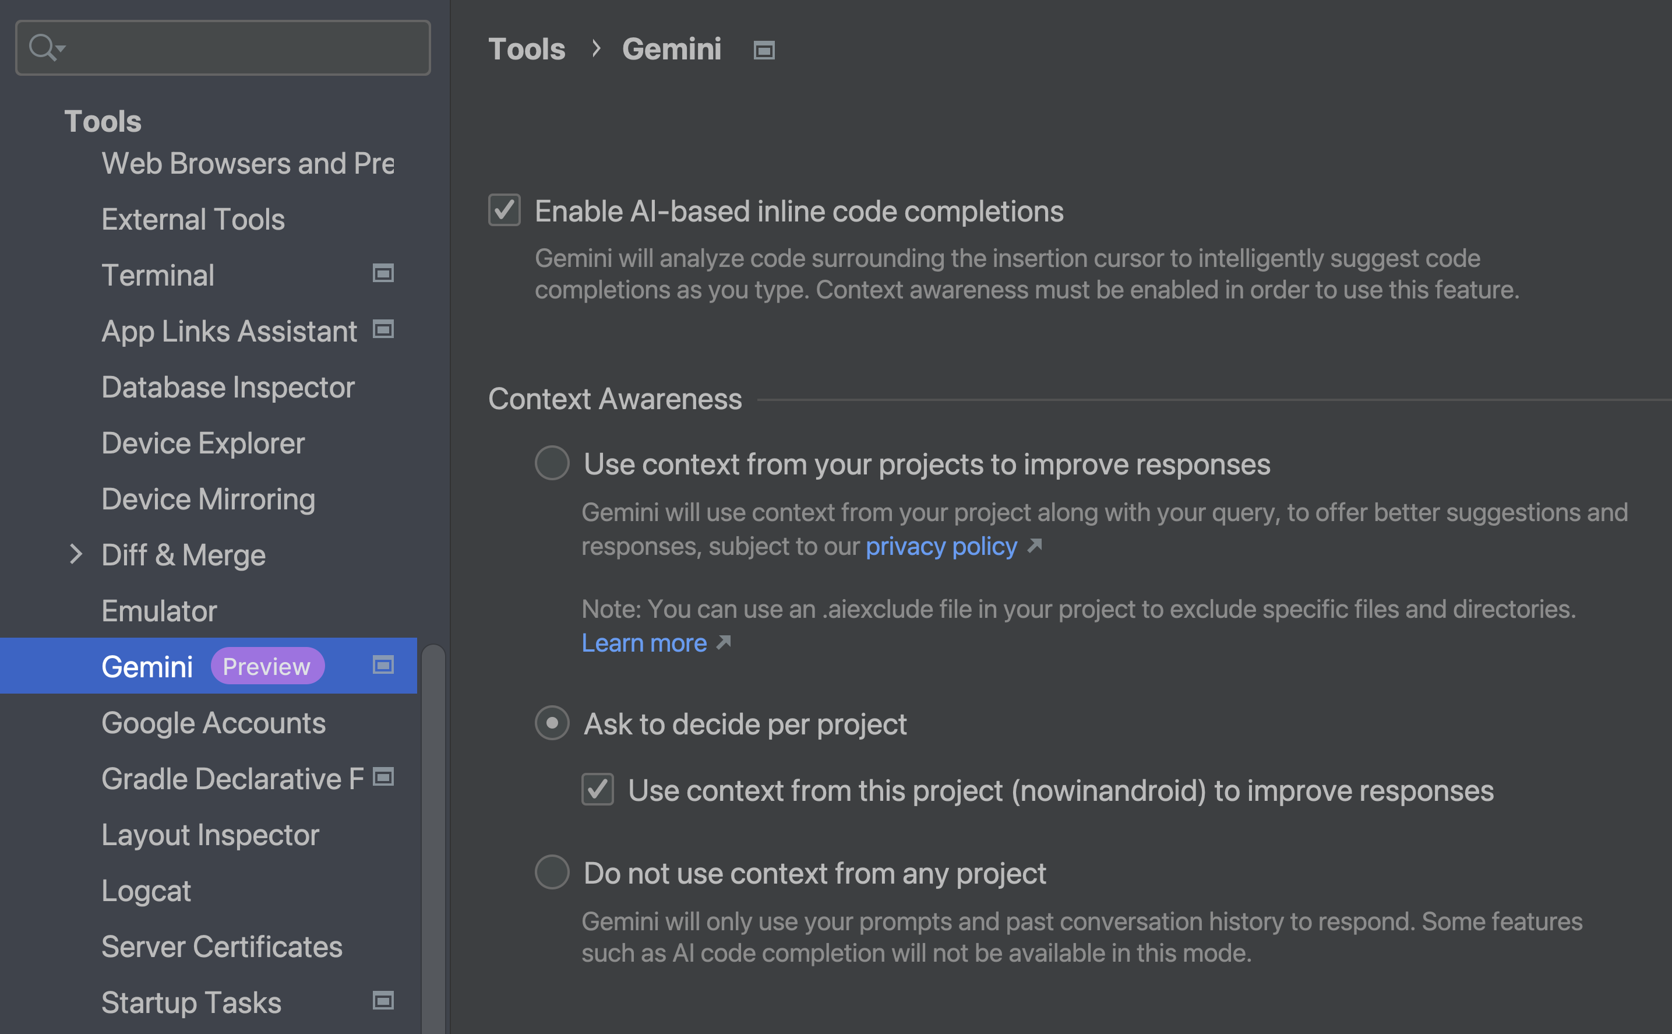Click the Gemini breadcrumb settings icon
This screenshot has height=1034, width=1672.
click(764, 48)
